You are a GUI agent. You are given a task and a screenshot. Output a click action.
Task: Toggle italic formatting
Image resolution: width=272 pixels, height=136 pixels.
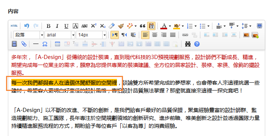pos(57,26)
